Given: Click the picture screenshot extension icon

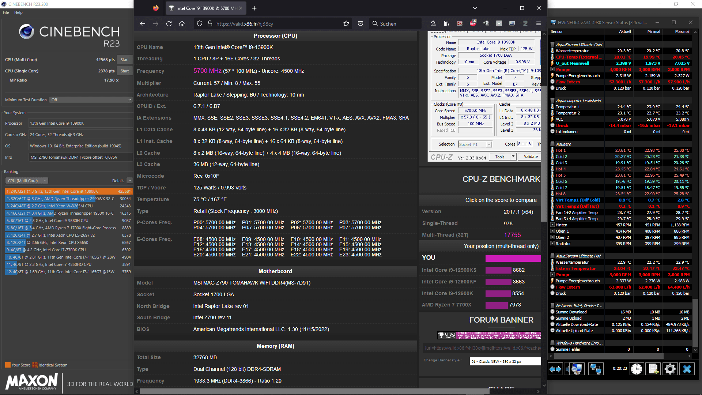Looking at the screenshot, I should (512, 24).
